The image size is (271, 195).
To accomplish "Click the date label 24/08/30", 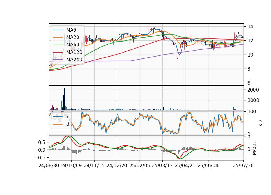I will [49, 166].
